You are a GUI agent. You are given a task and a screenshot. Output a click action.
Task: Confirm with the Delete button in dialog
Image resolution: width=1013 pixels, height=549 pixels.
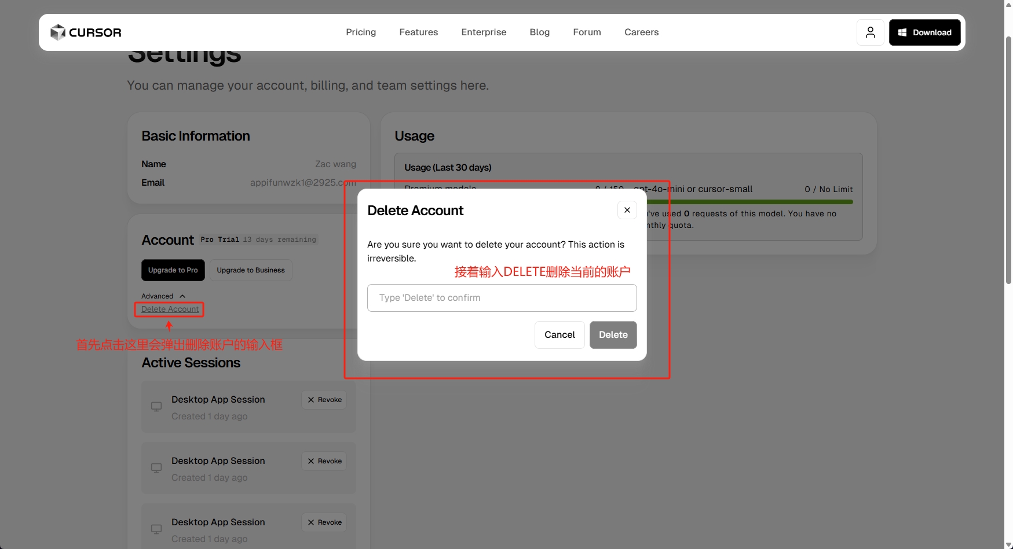613,335
